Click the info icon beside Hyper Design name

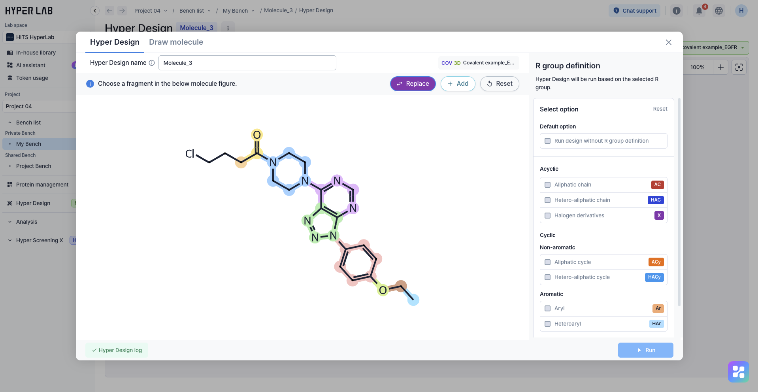pyautogui.click(x=152, y=63)
